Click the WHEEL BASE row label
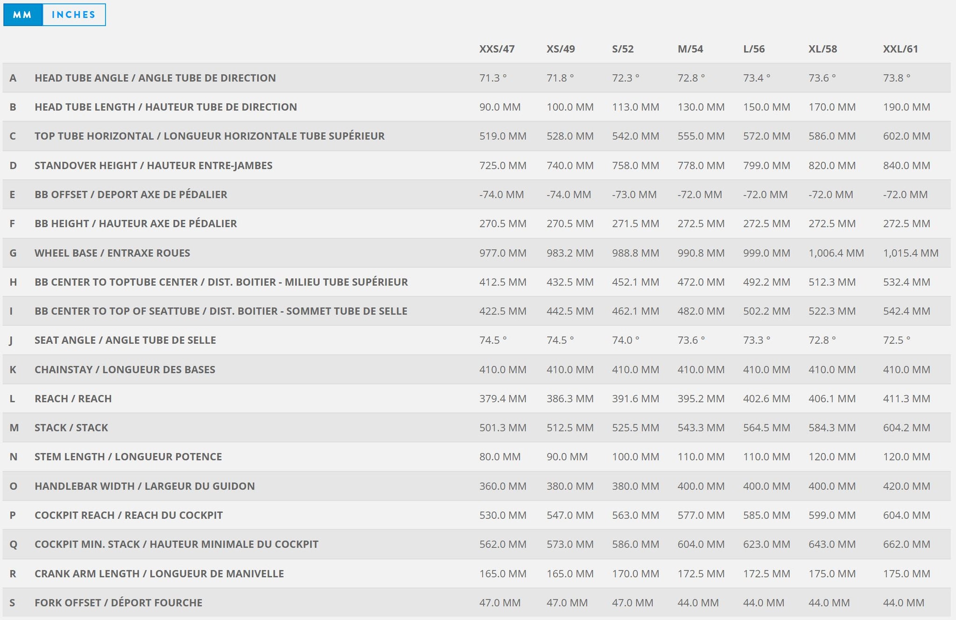 click(112, 253)
